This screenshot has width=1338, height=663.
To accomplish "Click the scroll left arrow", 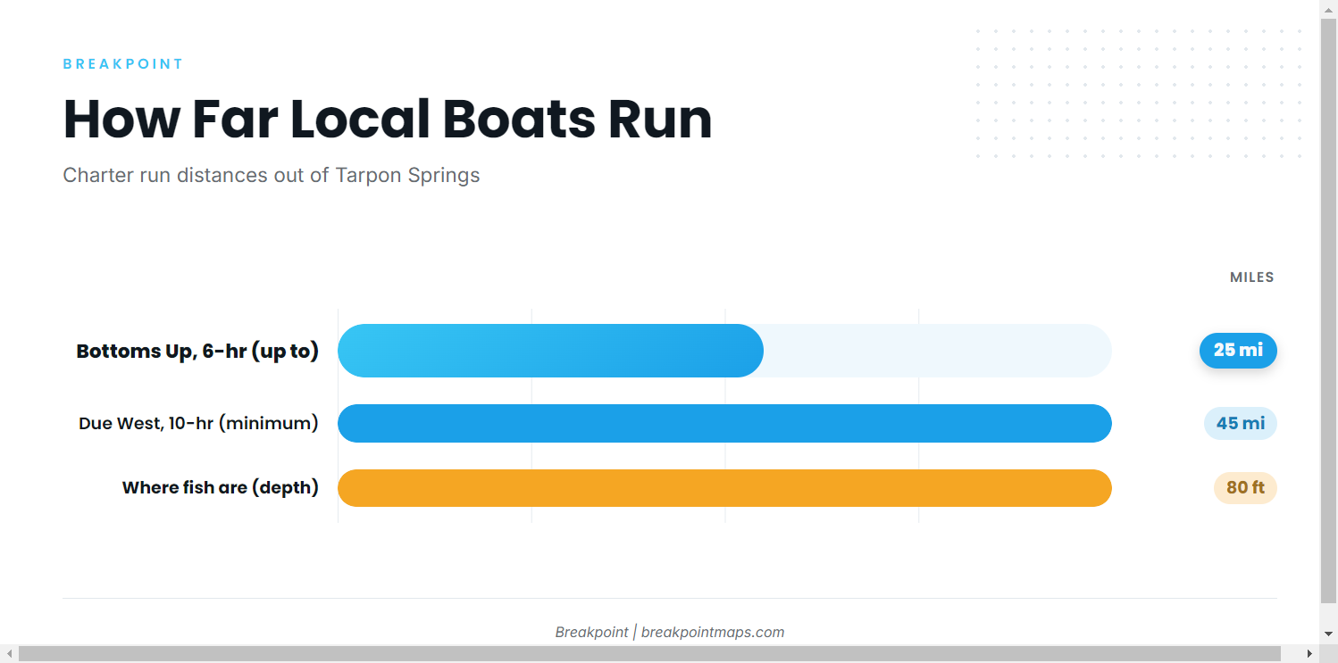I will click(x=8, y=654).
